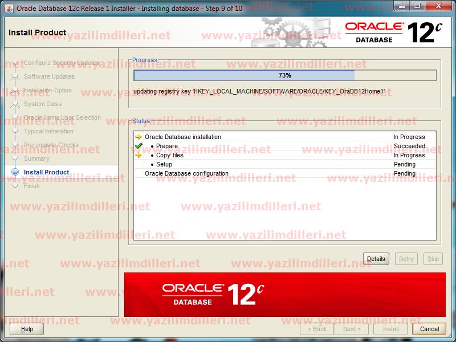Image resolution: width=456 pixels, height=342 pixels.
Task: Click the green checkmark beside Prepare
Action: [x=139, y=146]
